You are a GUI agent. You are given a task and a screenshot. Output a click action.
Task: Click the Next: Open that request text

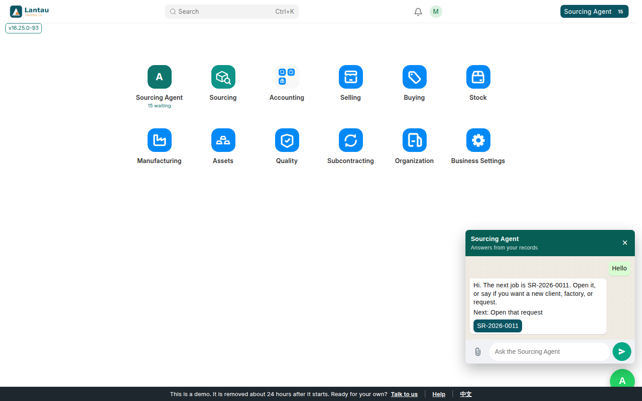coord(508,312)
